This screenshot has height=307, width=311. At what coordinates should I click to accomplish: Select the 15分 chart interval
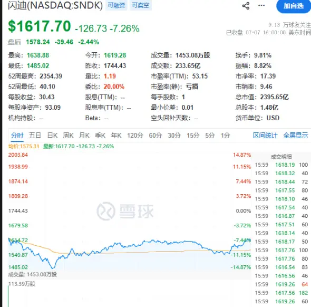pyautogui.click(x=193, y=136)
